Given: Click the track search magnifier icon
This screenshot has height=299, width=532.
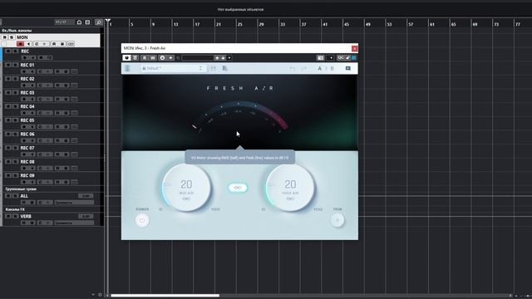Looking at the screenshot, I should 99,22.
